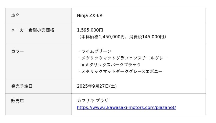Click the 車名 header cell

[15, 15]
